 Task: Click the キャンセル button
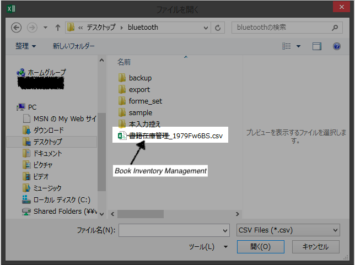(x=315, y=247)
